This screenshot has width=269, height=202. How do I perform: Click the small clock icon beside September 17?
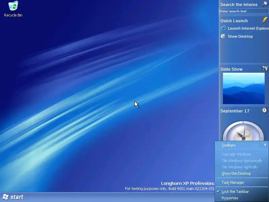(x=265, y=110)
